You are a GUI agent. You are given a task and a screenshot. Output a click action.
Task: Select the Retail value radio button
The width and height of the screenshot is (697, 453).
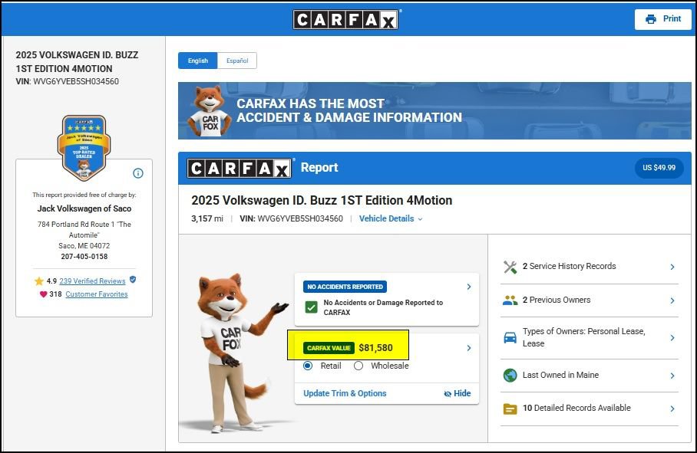point(308,366)
